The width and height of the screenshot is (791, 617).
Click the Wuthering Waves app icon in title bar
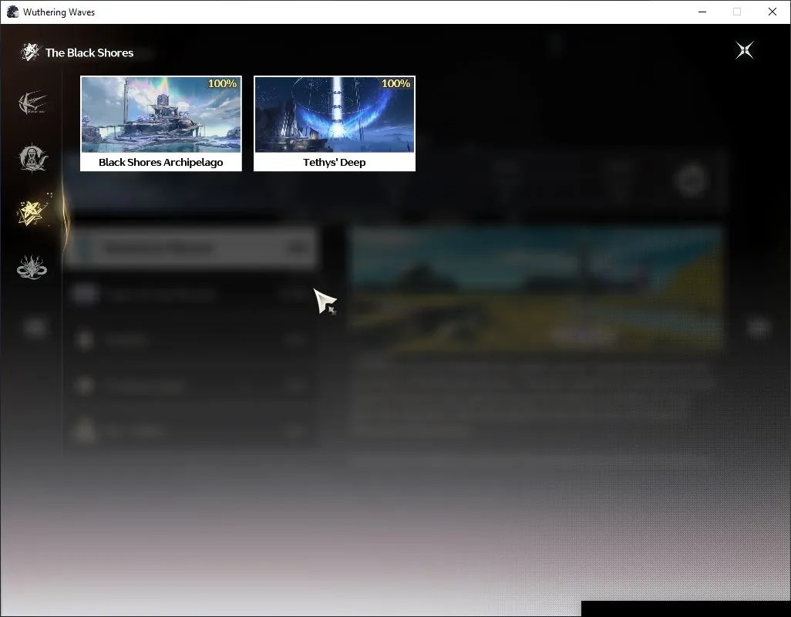pyautogui.click(x=12, y=12)
